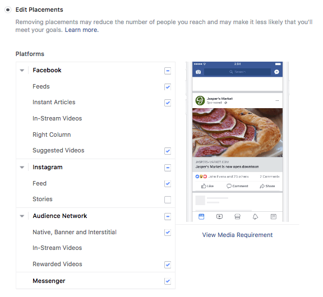Click View Media Requirement link
Viewport: 323px width, 297px height.
coord(237,235)
